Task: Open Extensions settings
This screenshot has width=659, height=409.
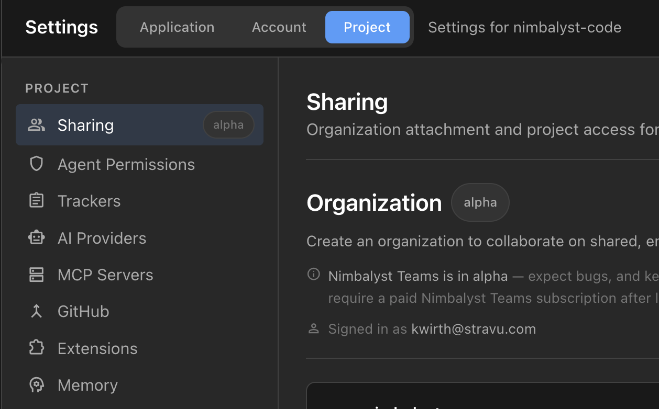Action: click(x=139, y=348)
